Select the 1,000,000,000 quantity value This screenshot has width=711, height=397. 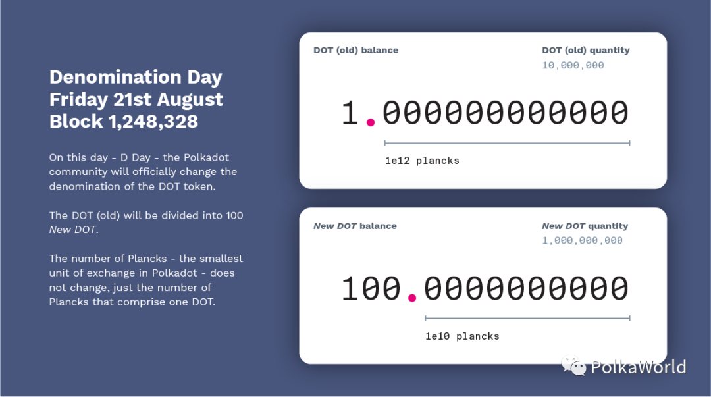(582, 240)
